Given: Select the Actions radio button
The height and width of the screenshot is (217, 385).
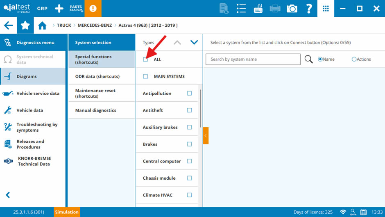Looking at the screenshot, I should tap(354, 59).
